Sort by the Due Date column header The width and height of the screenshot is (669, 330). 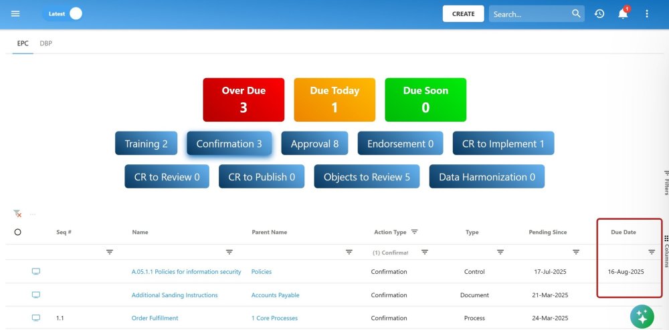click(624, 232)
